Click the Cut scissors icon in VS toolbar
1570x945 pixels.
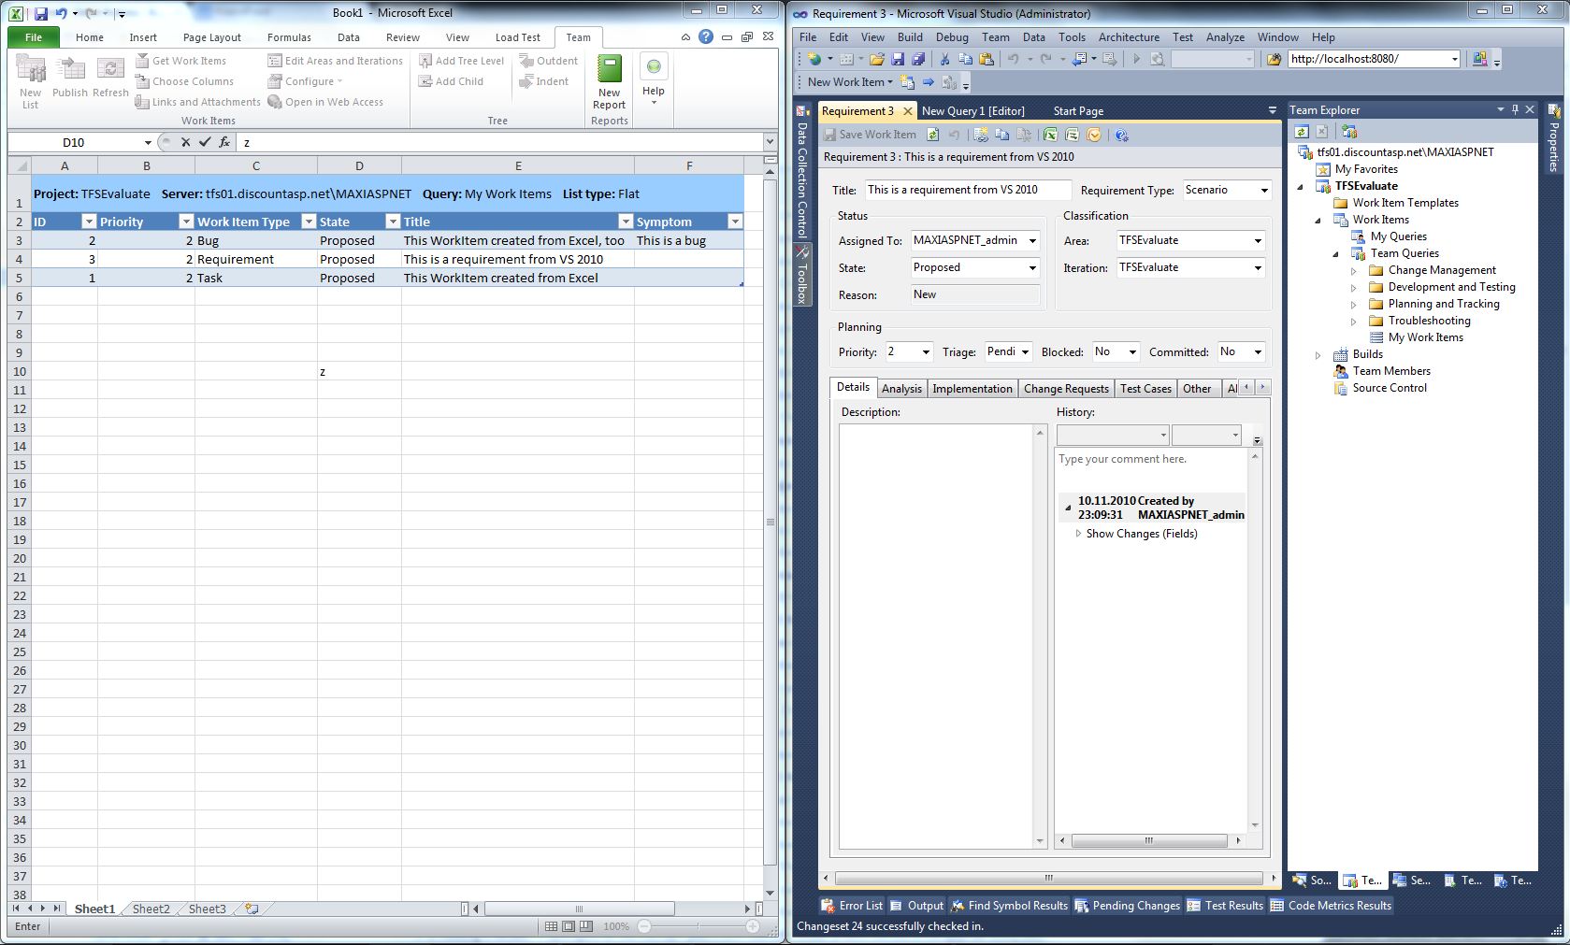[x=944, y=59]
